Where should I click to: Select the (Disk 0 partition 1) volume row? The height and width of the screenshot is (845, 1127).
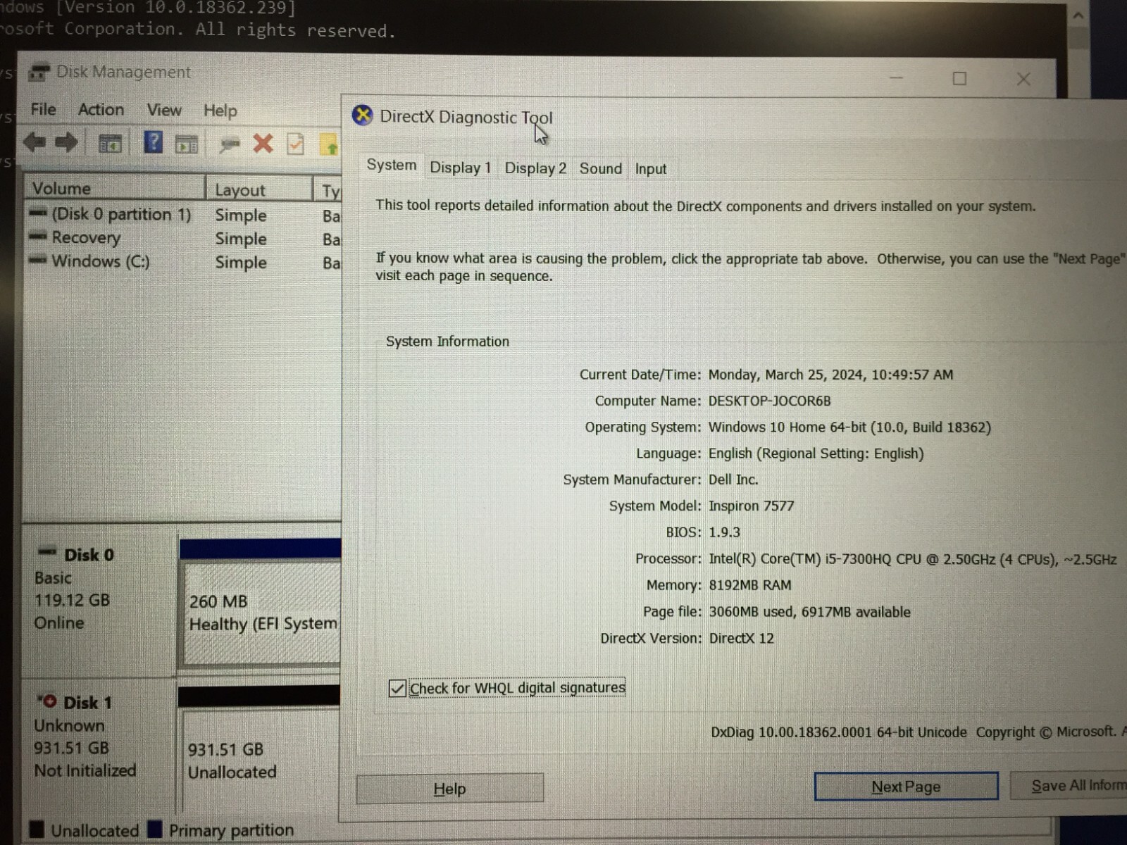tap(183, 214)
